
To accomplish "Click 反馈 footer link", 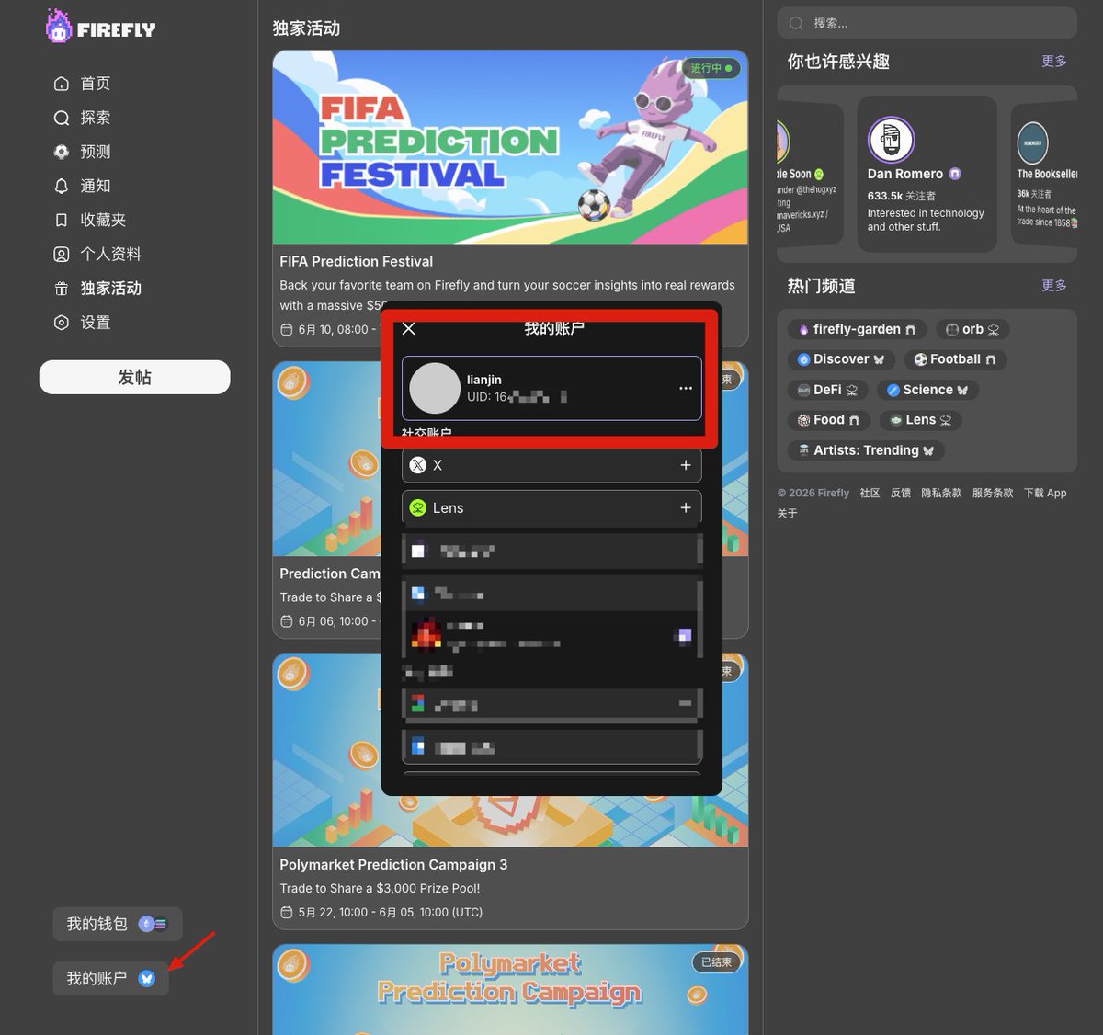I will 900,493.
